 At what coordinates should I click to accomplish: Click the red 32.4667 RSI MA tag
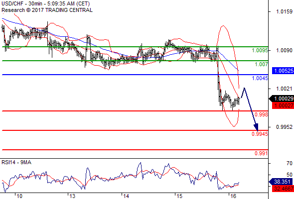click(x=283, y=189)
